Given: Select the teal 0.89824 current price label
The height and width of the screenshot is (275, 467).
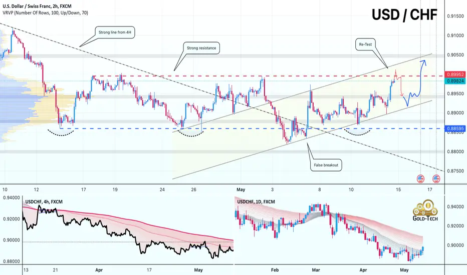Looking at the screenshot, I should coord(455,81).
